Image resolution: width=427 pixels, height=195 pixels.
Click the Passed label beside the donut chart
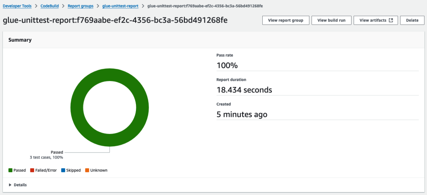57,152
